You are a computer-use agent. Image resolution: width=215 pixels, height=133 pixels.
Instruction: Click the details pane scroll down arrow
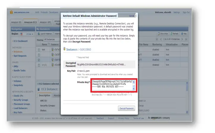[187, 112]
